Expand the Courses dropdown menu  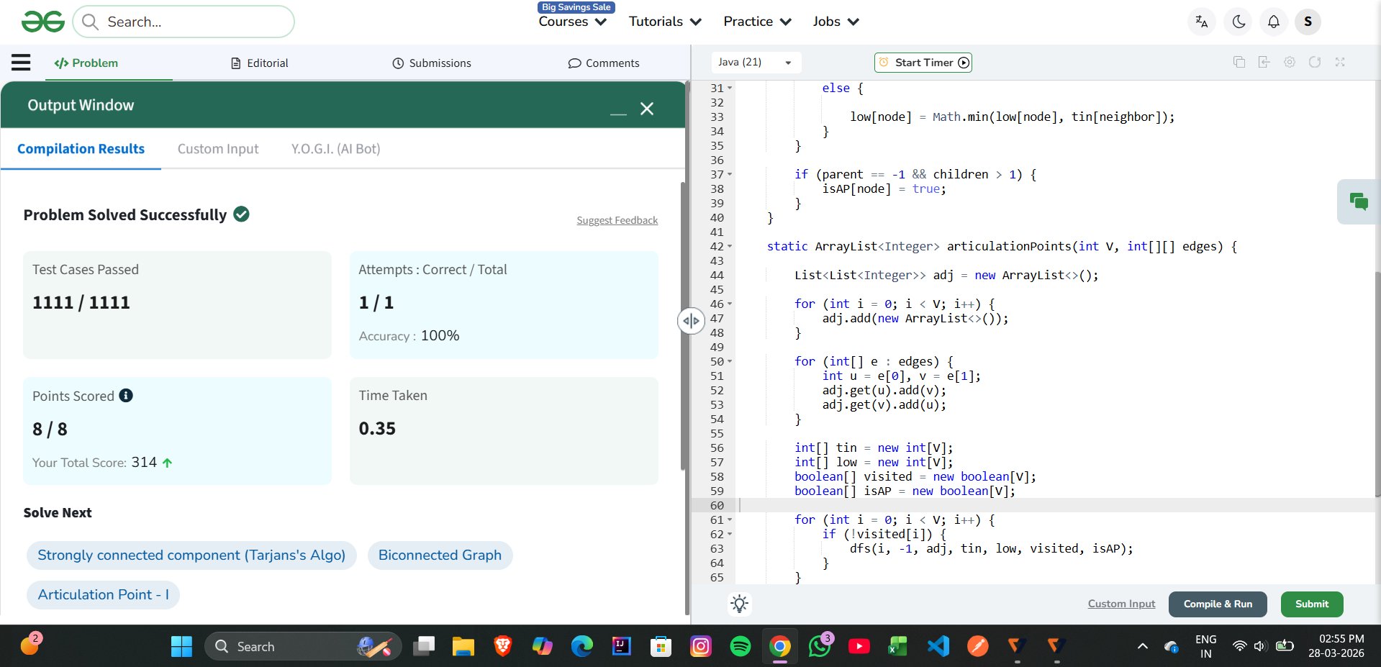(x=572, y=22)
